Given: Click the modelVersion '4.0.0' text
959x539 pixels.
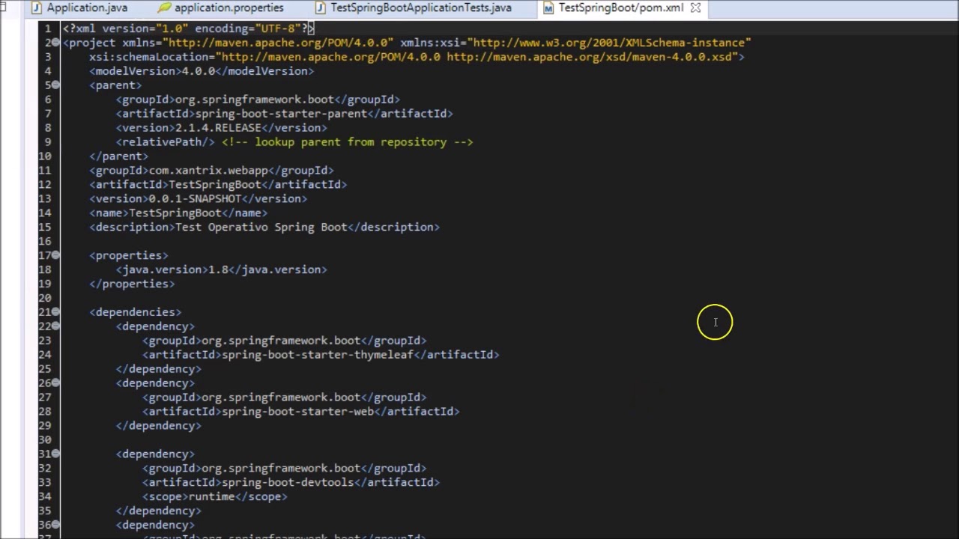Looking at the screenshot, I should (198, 71).
